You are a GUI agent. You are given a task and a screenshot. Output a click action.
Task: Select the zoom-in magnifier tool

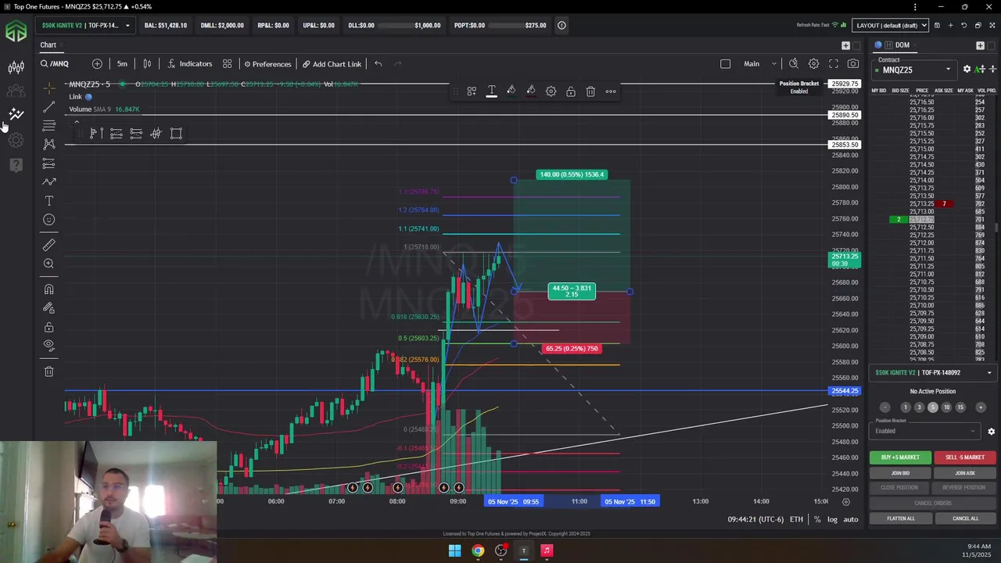48,264
